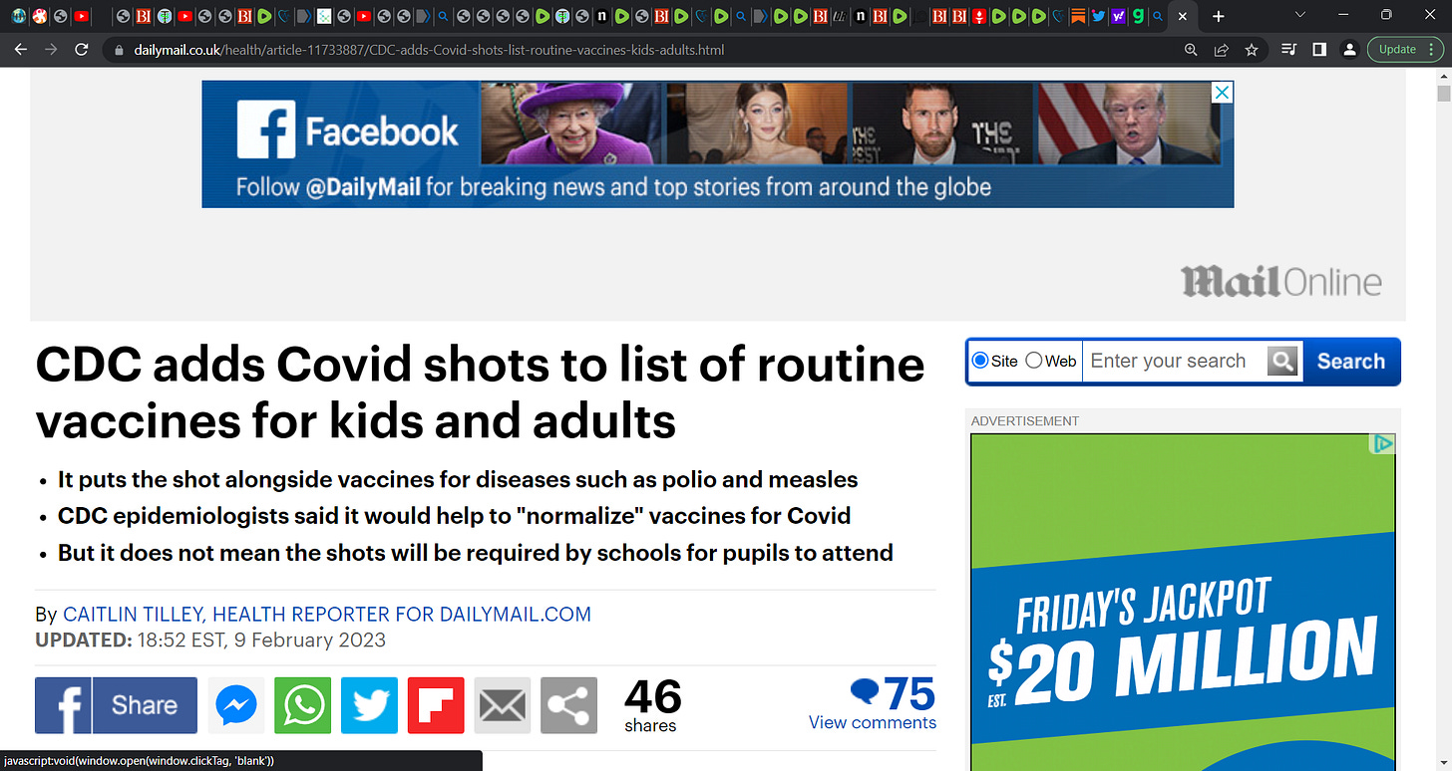The image size is (1452, 771).
Task: View site information via padlock icon
Action: pyautogui.click(x=119, y=50)
